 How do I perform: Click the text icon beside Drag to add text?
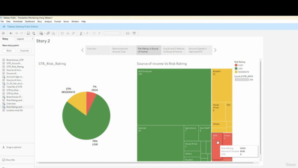[x=3, y=147]
